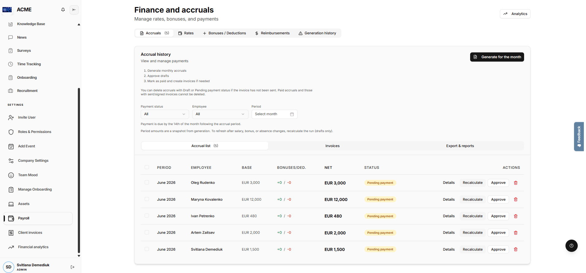Recalculate Maryna Kovalenko's accrual
Viewport: 586px width, 273px height.
(472, 199)
